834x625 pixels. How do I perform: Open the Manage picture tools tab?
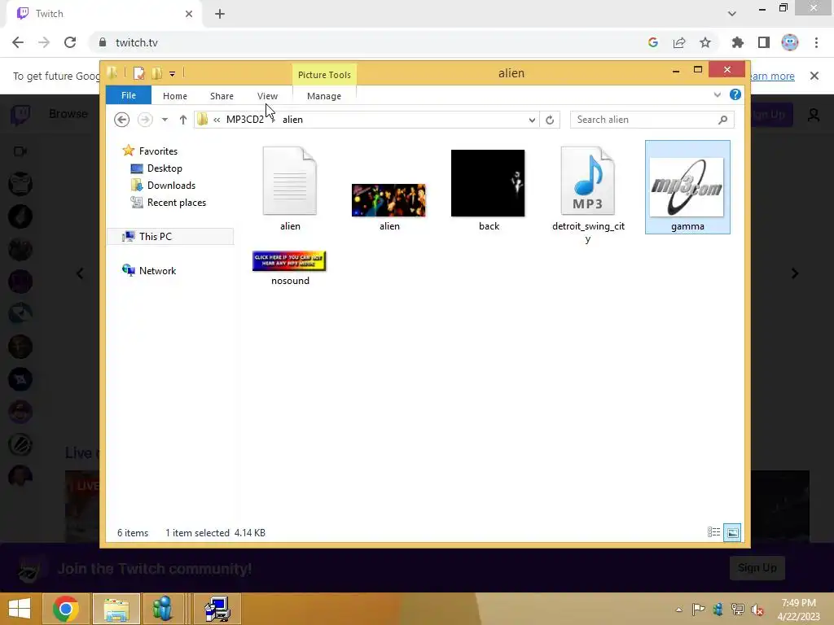[323, 96]
